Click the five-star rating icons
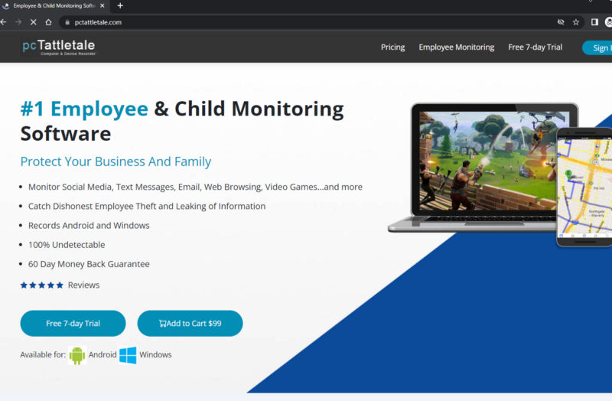Screen dimensions: 612x401 [42, 285]
